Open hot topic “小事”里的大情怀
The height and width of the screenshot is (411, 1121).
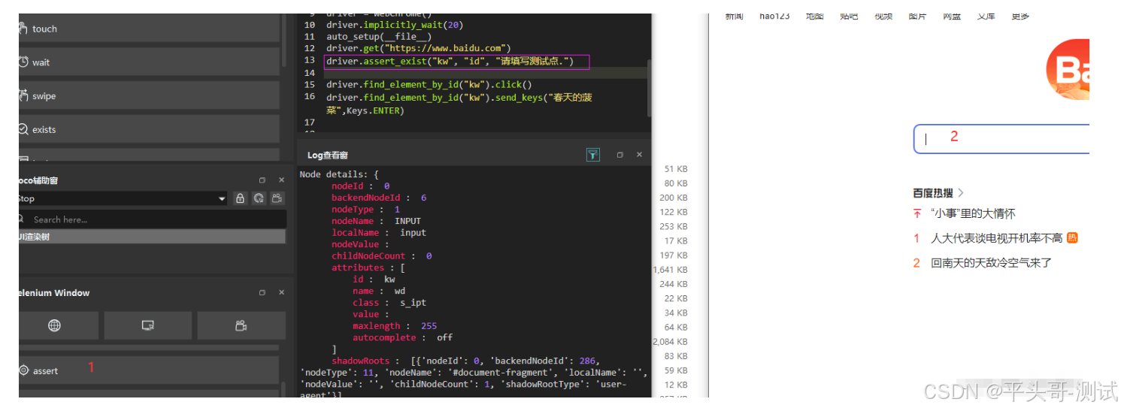tap(973, 213)
